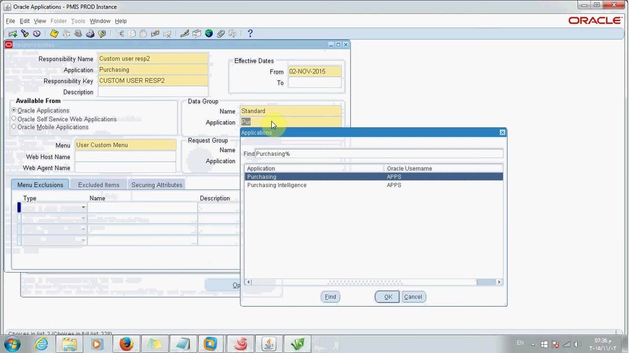
Task: Click the Data Group Name field
Action: pos(290,111)
